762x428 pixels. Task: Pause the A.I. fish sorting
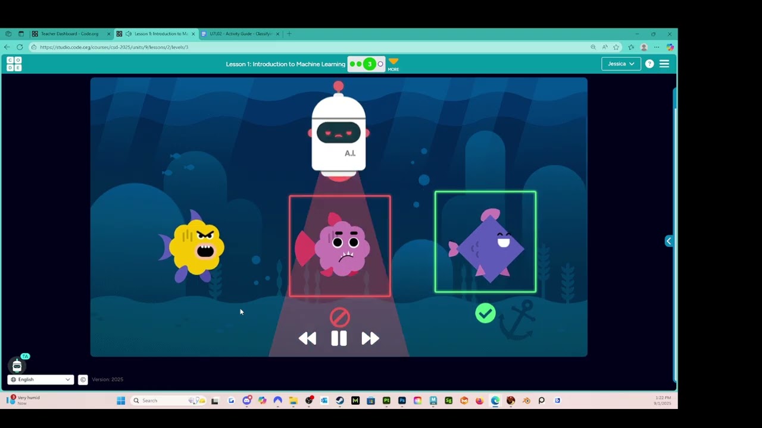pyautogui.click(x=339, y=338)
